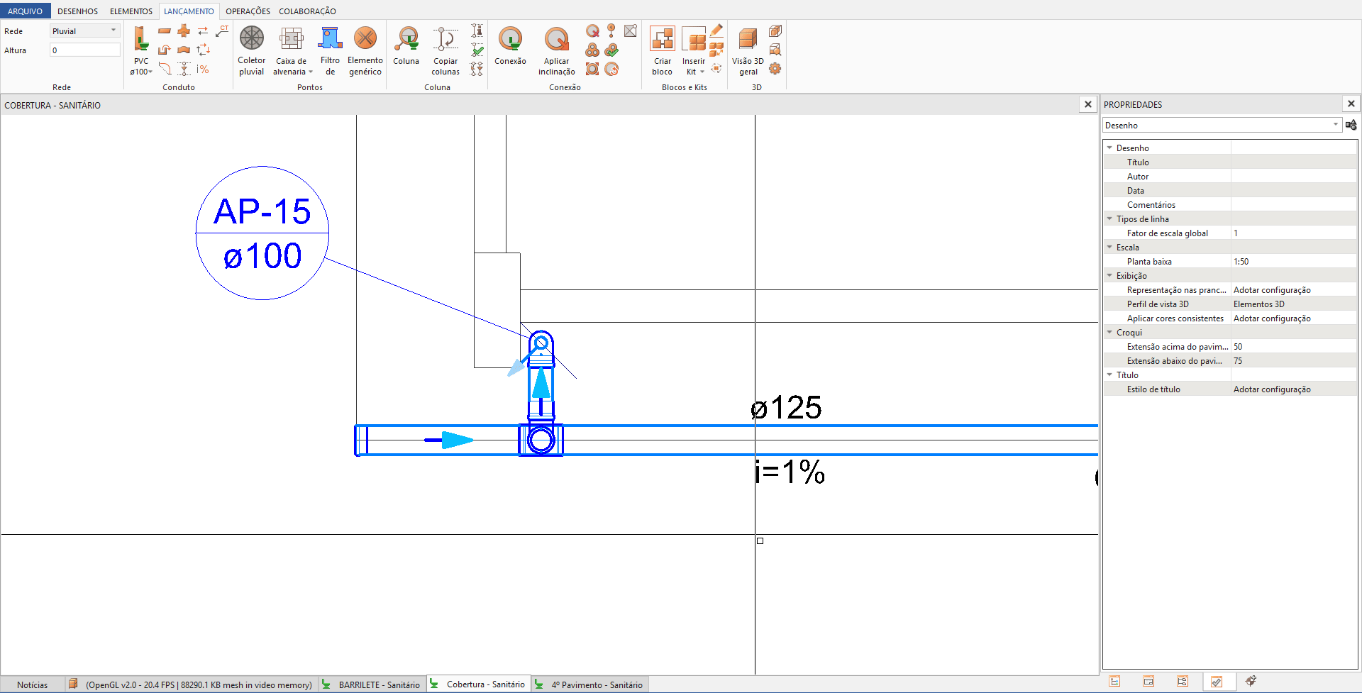Switch to the ELEMENTOS ribbon tab
Image resolution: width=1362 pixels, height=693 pixels.
pyautogui.click(x=131, y=11)
